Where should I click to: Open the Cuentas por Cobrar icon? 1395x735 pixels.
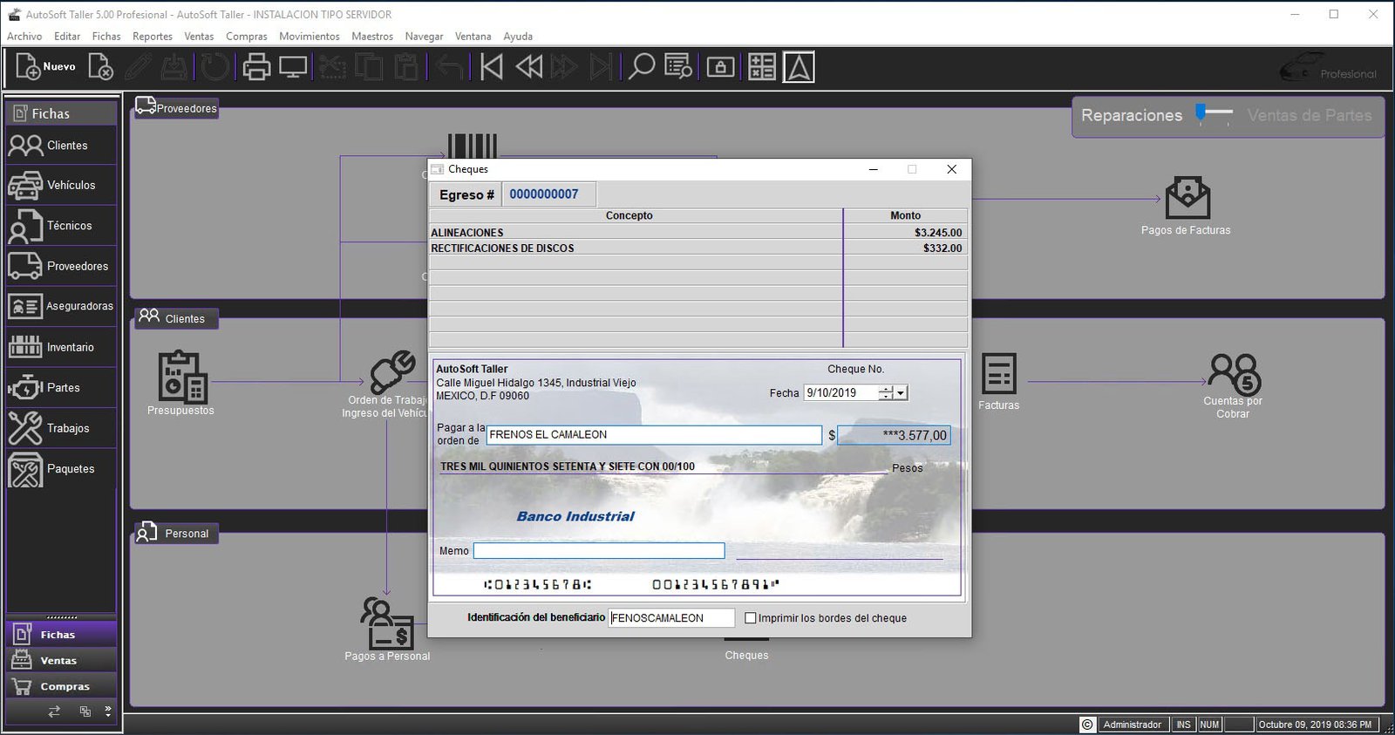point(1233,375)
